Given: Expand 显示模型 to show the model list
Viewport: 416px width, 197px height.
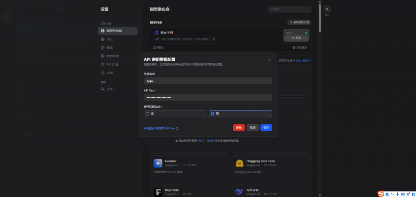Looking at the screenshot, I should (x=158, y=47).
